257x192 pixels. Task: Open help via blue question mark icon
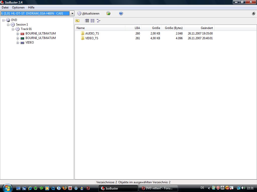[121, 13]
